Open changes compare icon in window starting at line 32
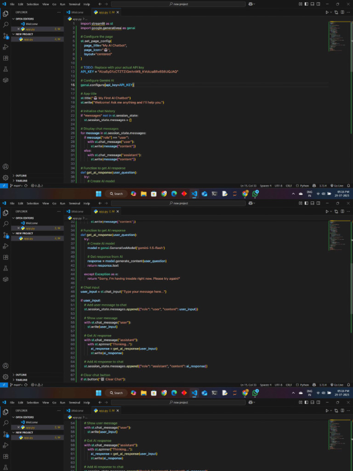353x471 pixels. (336, 212)
